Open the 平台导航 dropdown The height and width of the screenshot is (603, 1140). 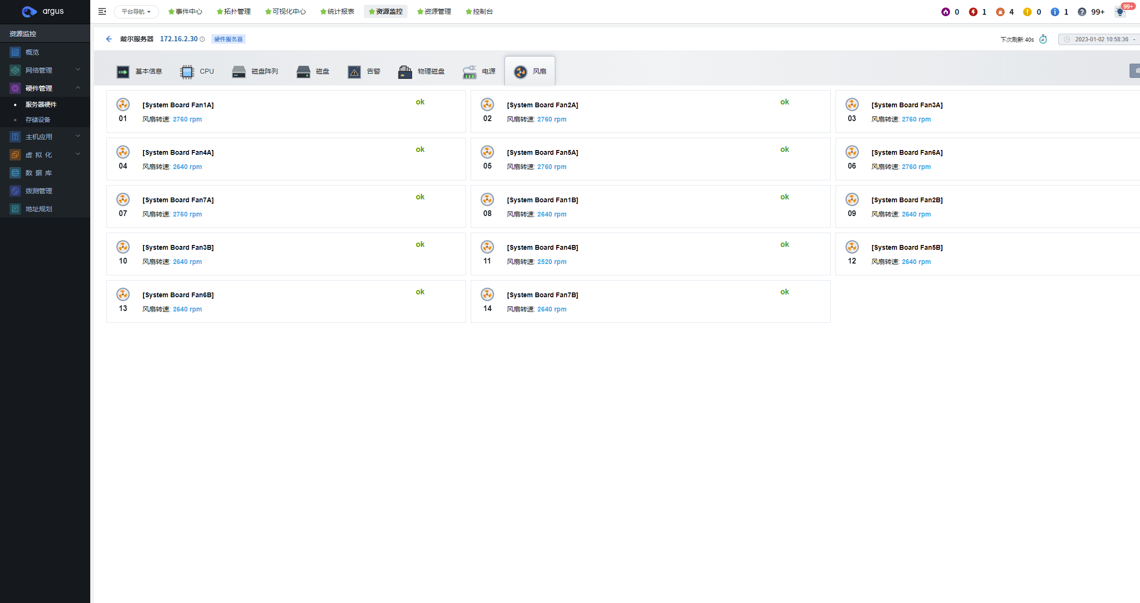tap(136, 11)
